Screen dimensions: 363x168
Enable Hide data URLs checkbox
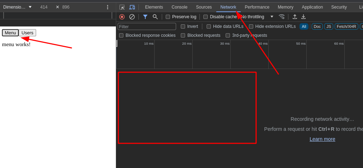point(209,26)
